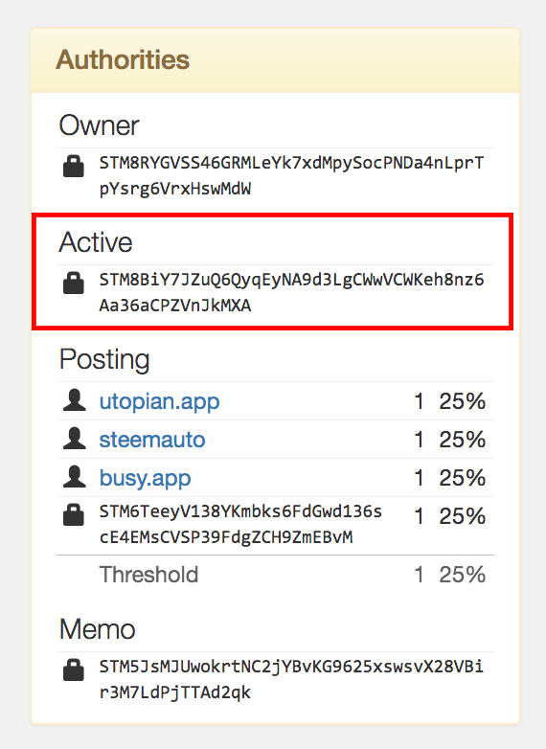Open the busy.app account link
This screenshot has height=749, width=546.
coord(145,478)
